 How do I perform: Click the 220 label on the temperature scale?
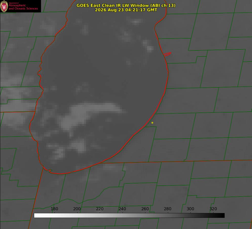tap(100, 209)
